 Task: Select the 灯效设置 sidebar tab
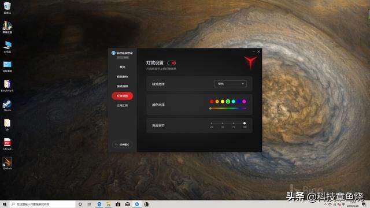click(122, 96)
